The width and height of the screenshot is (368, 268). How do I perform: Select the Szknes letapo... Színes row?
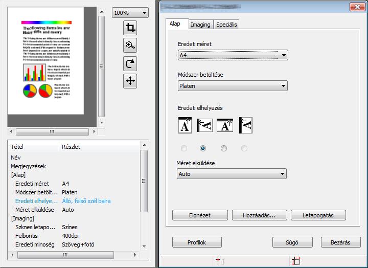point(74,227)
